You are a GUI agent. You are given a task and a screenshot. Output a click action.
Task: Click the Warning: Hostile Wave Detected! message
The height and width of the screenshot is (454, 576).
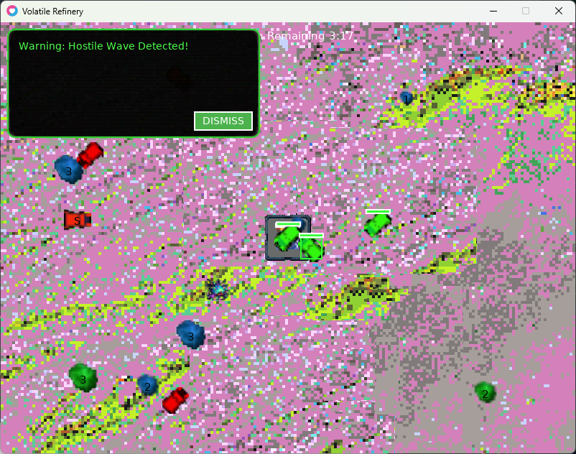click(103, 46)
